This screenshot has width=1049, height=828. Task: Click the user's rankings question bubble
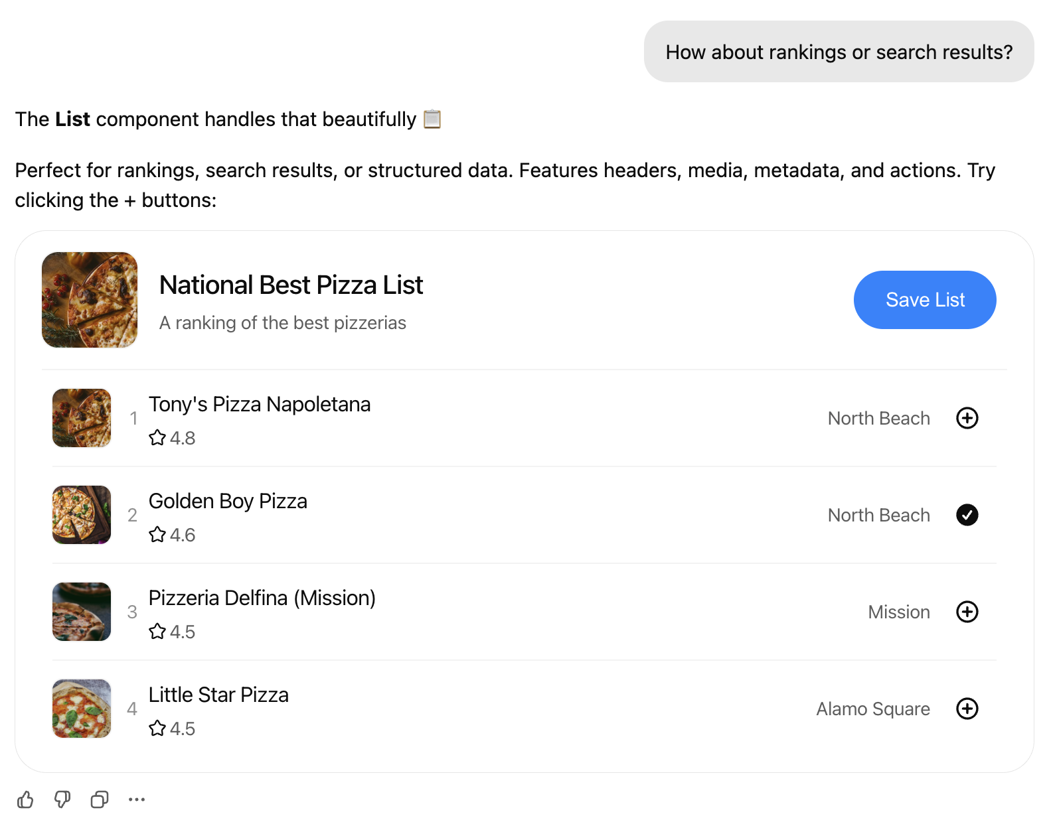coord(839,51)
